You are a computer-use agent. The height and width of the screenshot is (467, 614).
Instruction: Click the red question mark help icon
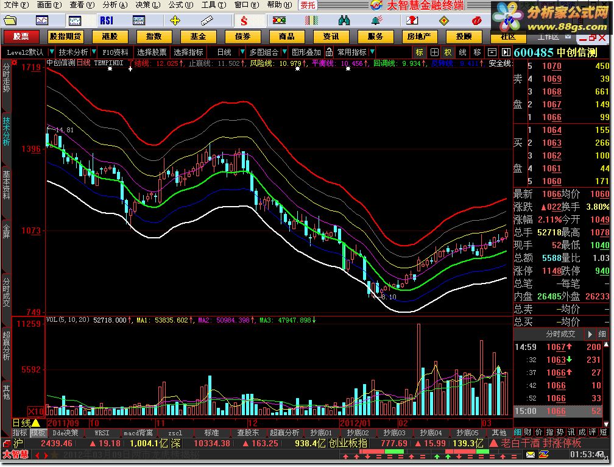coord(412,20)
